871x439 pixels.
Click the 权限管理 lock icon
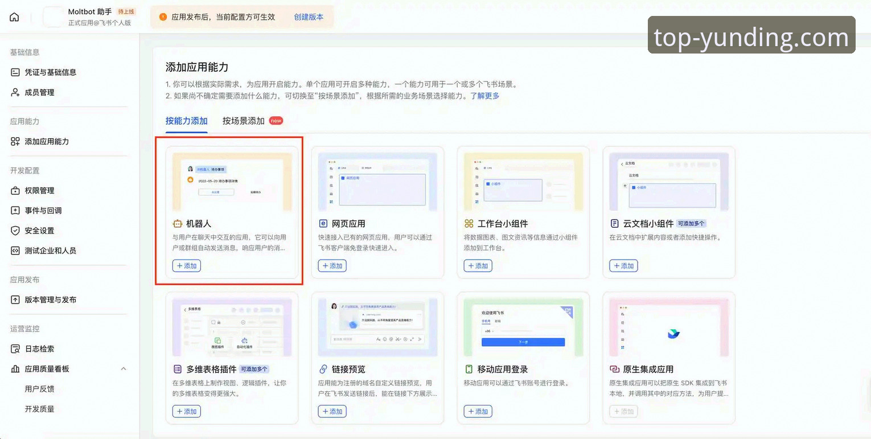15,190
